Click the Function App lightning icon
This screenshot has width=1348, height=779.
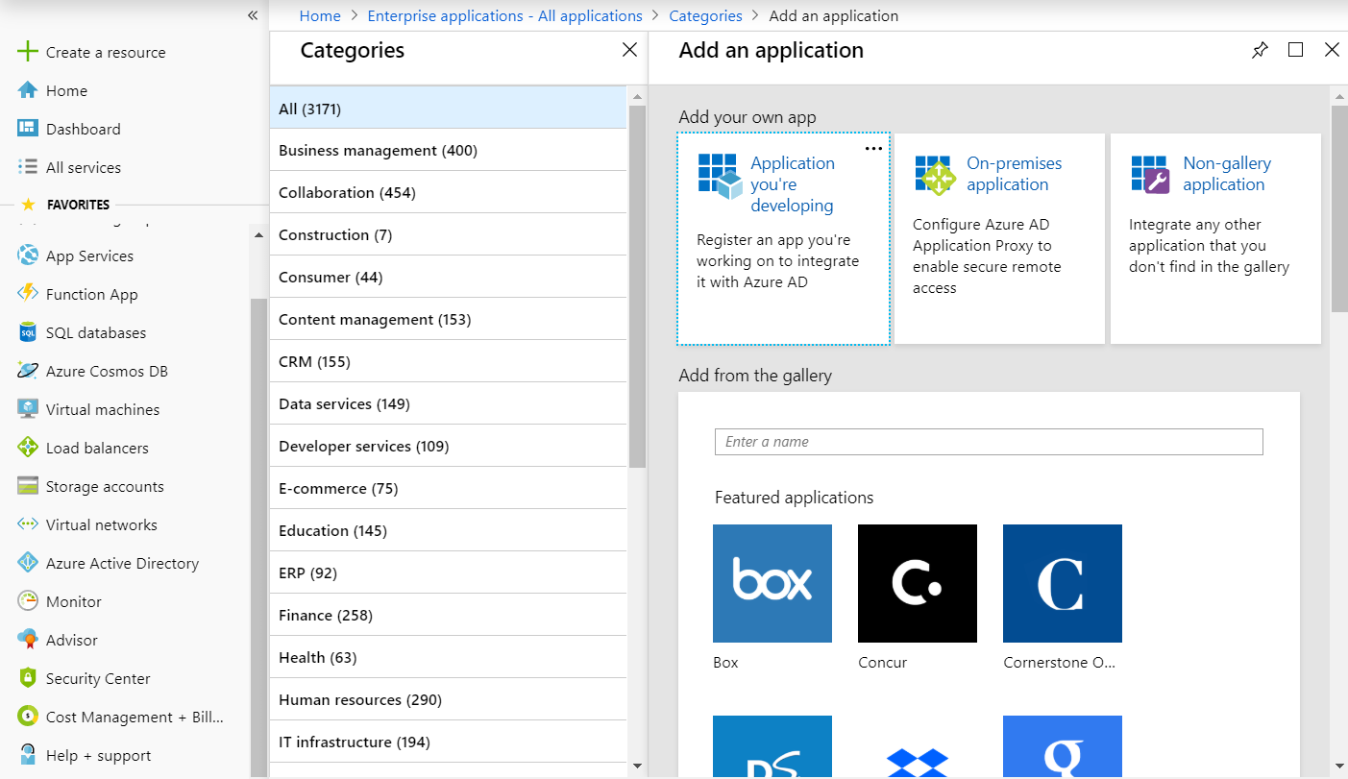click(28, 294)
